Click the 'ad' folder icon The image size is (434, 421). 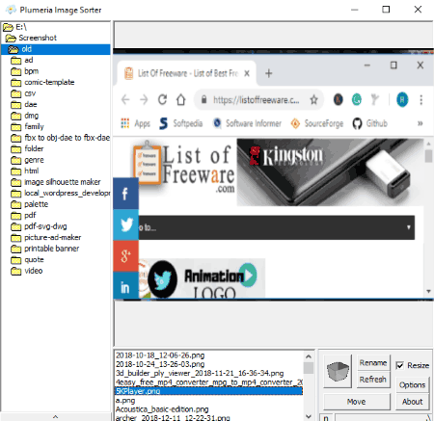(15, 61)
